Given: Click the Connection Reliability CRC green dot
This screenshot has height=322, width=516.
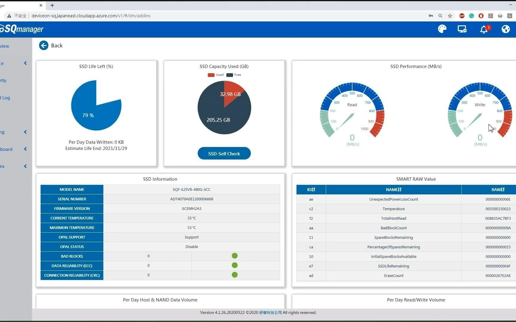Looking at the screenshot, I should tap(235, 275).
